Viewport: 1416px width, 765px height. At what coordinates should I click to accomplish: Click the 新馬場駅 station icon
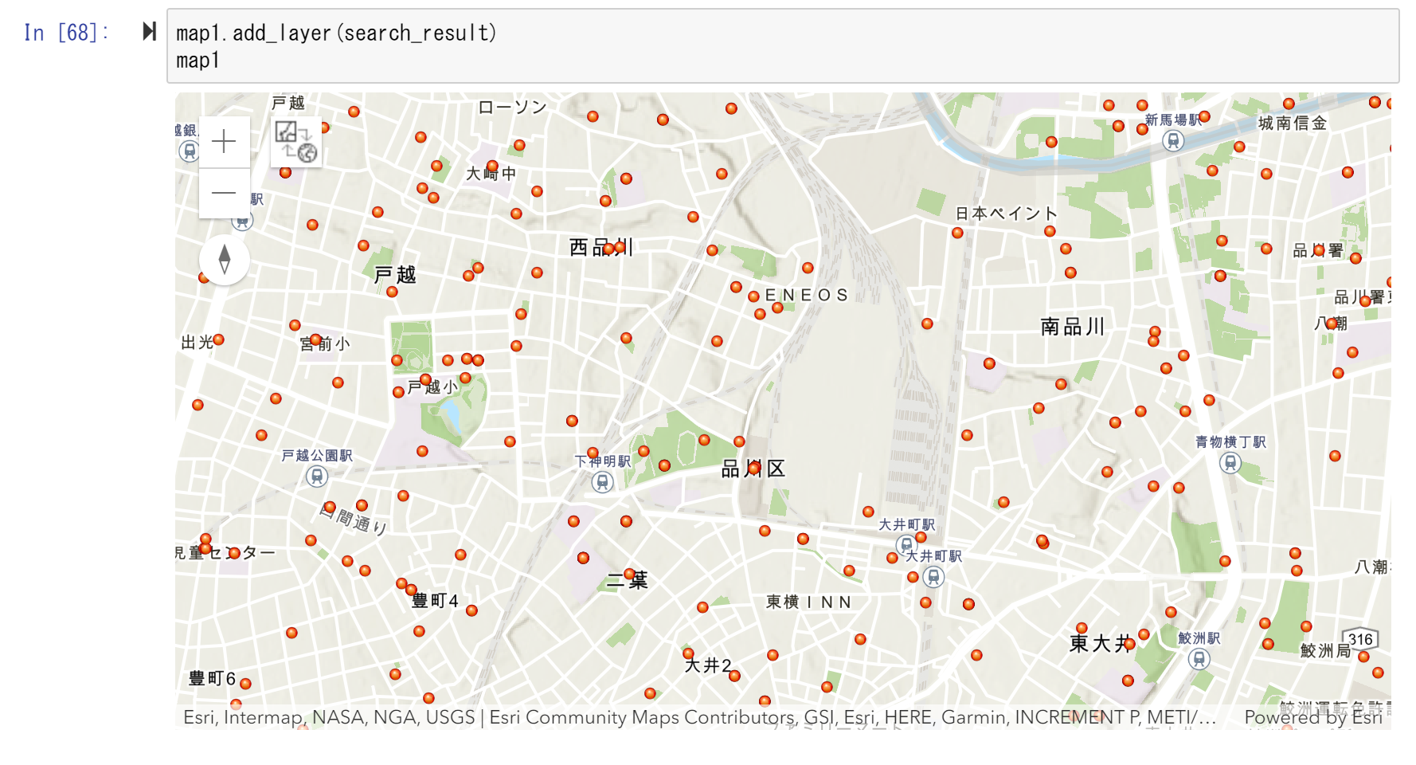pyautogui.click(x=1172, y=141)
